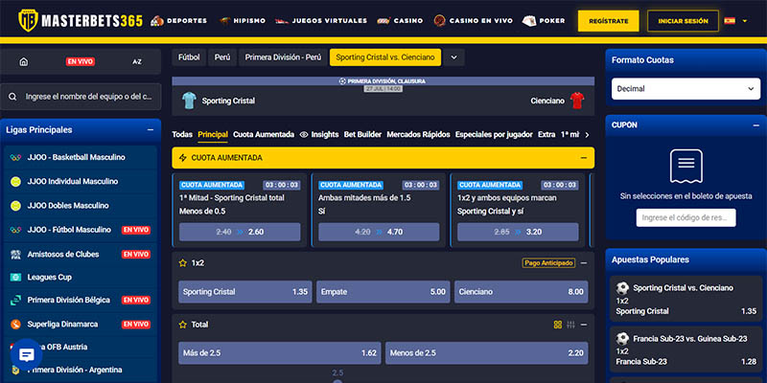The image size is (767, 383).
Task: Open Primera División Bélgica league
Action: pos(81,300)
